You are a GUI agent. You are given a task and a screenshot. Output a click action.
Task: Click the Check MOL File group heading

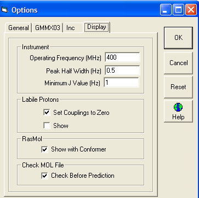43,165
